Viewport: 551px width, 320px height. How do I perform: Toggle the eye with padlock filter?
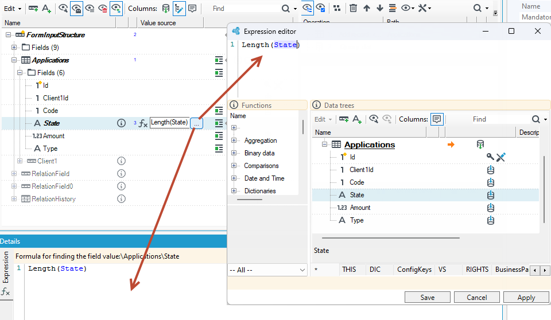[x=76, y=9]
